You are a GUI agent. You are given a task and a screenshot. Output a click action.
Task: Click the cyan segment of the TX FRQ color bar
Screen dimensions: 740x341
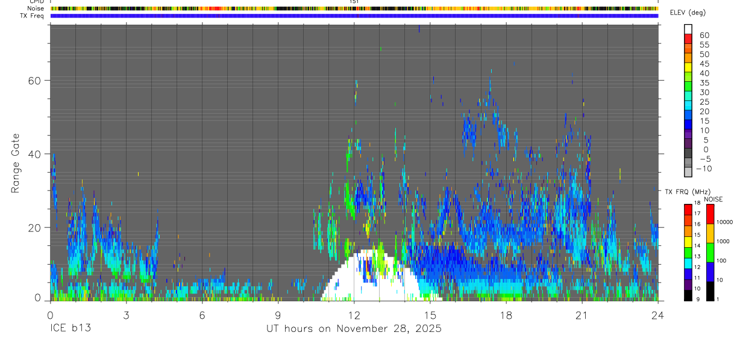[x=688, y=263]
